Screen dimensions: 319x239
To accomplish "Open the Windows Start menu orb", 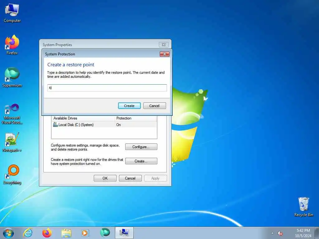I will [x=8, y=233].
